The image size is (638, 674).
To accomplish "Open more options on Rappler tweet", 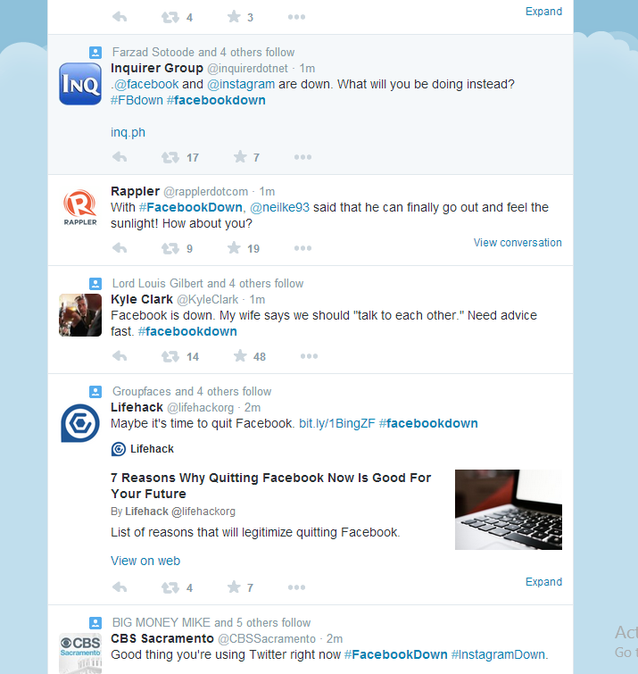I will (x=302, y=248).
